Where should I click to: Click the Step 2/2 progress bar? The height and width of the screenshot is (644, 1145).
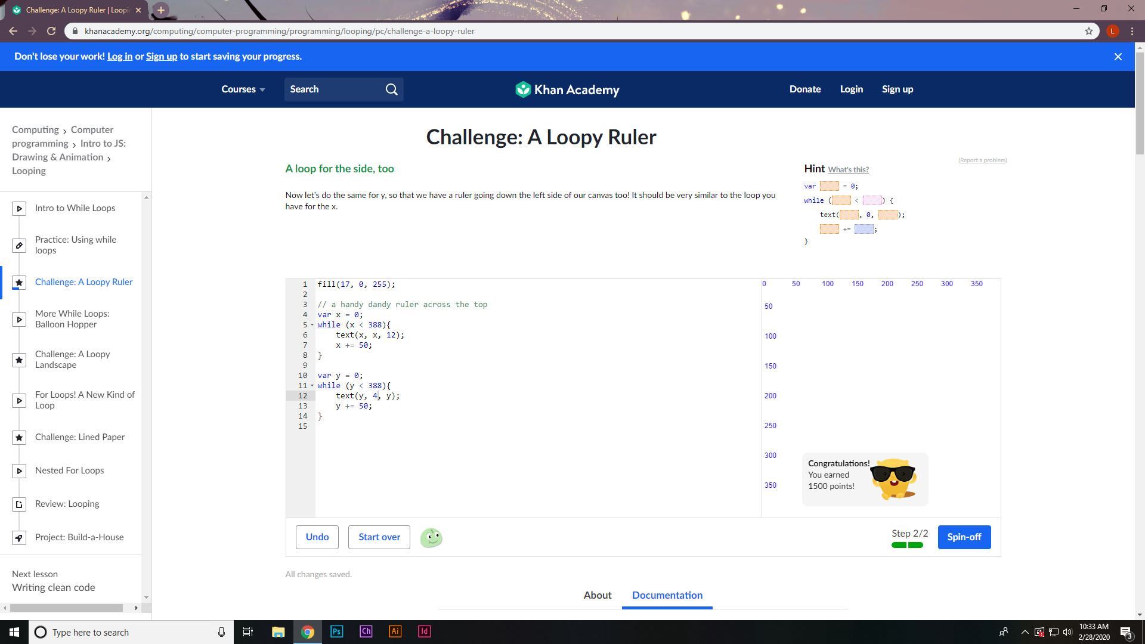(907, 545)
